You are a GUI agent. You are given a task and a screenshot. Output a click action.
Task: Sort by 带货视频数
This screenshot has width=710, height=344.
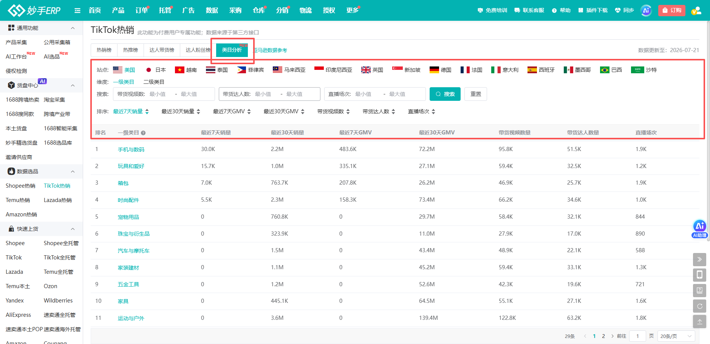(x=334, y=111)
